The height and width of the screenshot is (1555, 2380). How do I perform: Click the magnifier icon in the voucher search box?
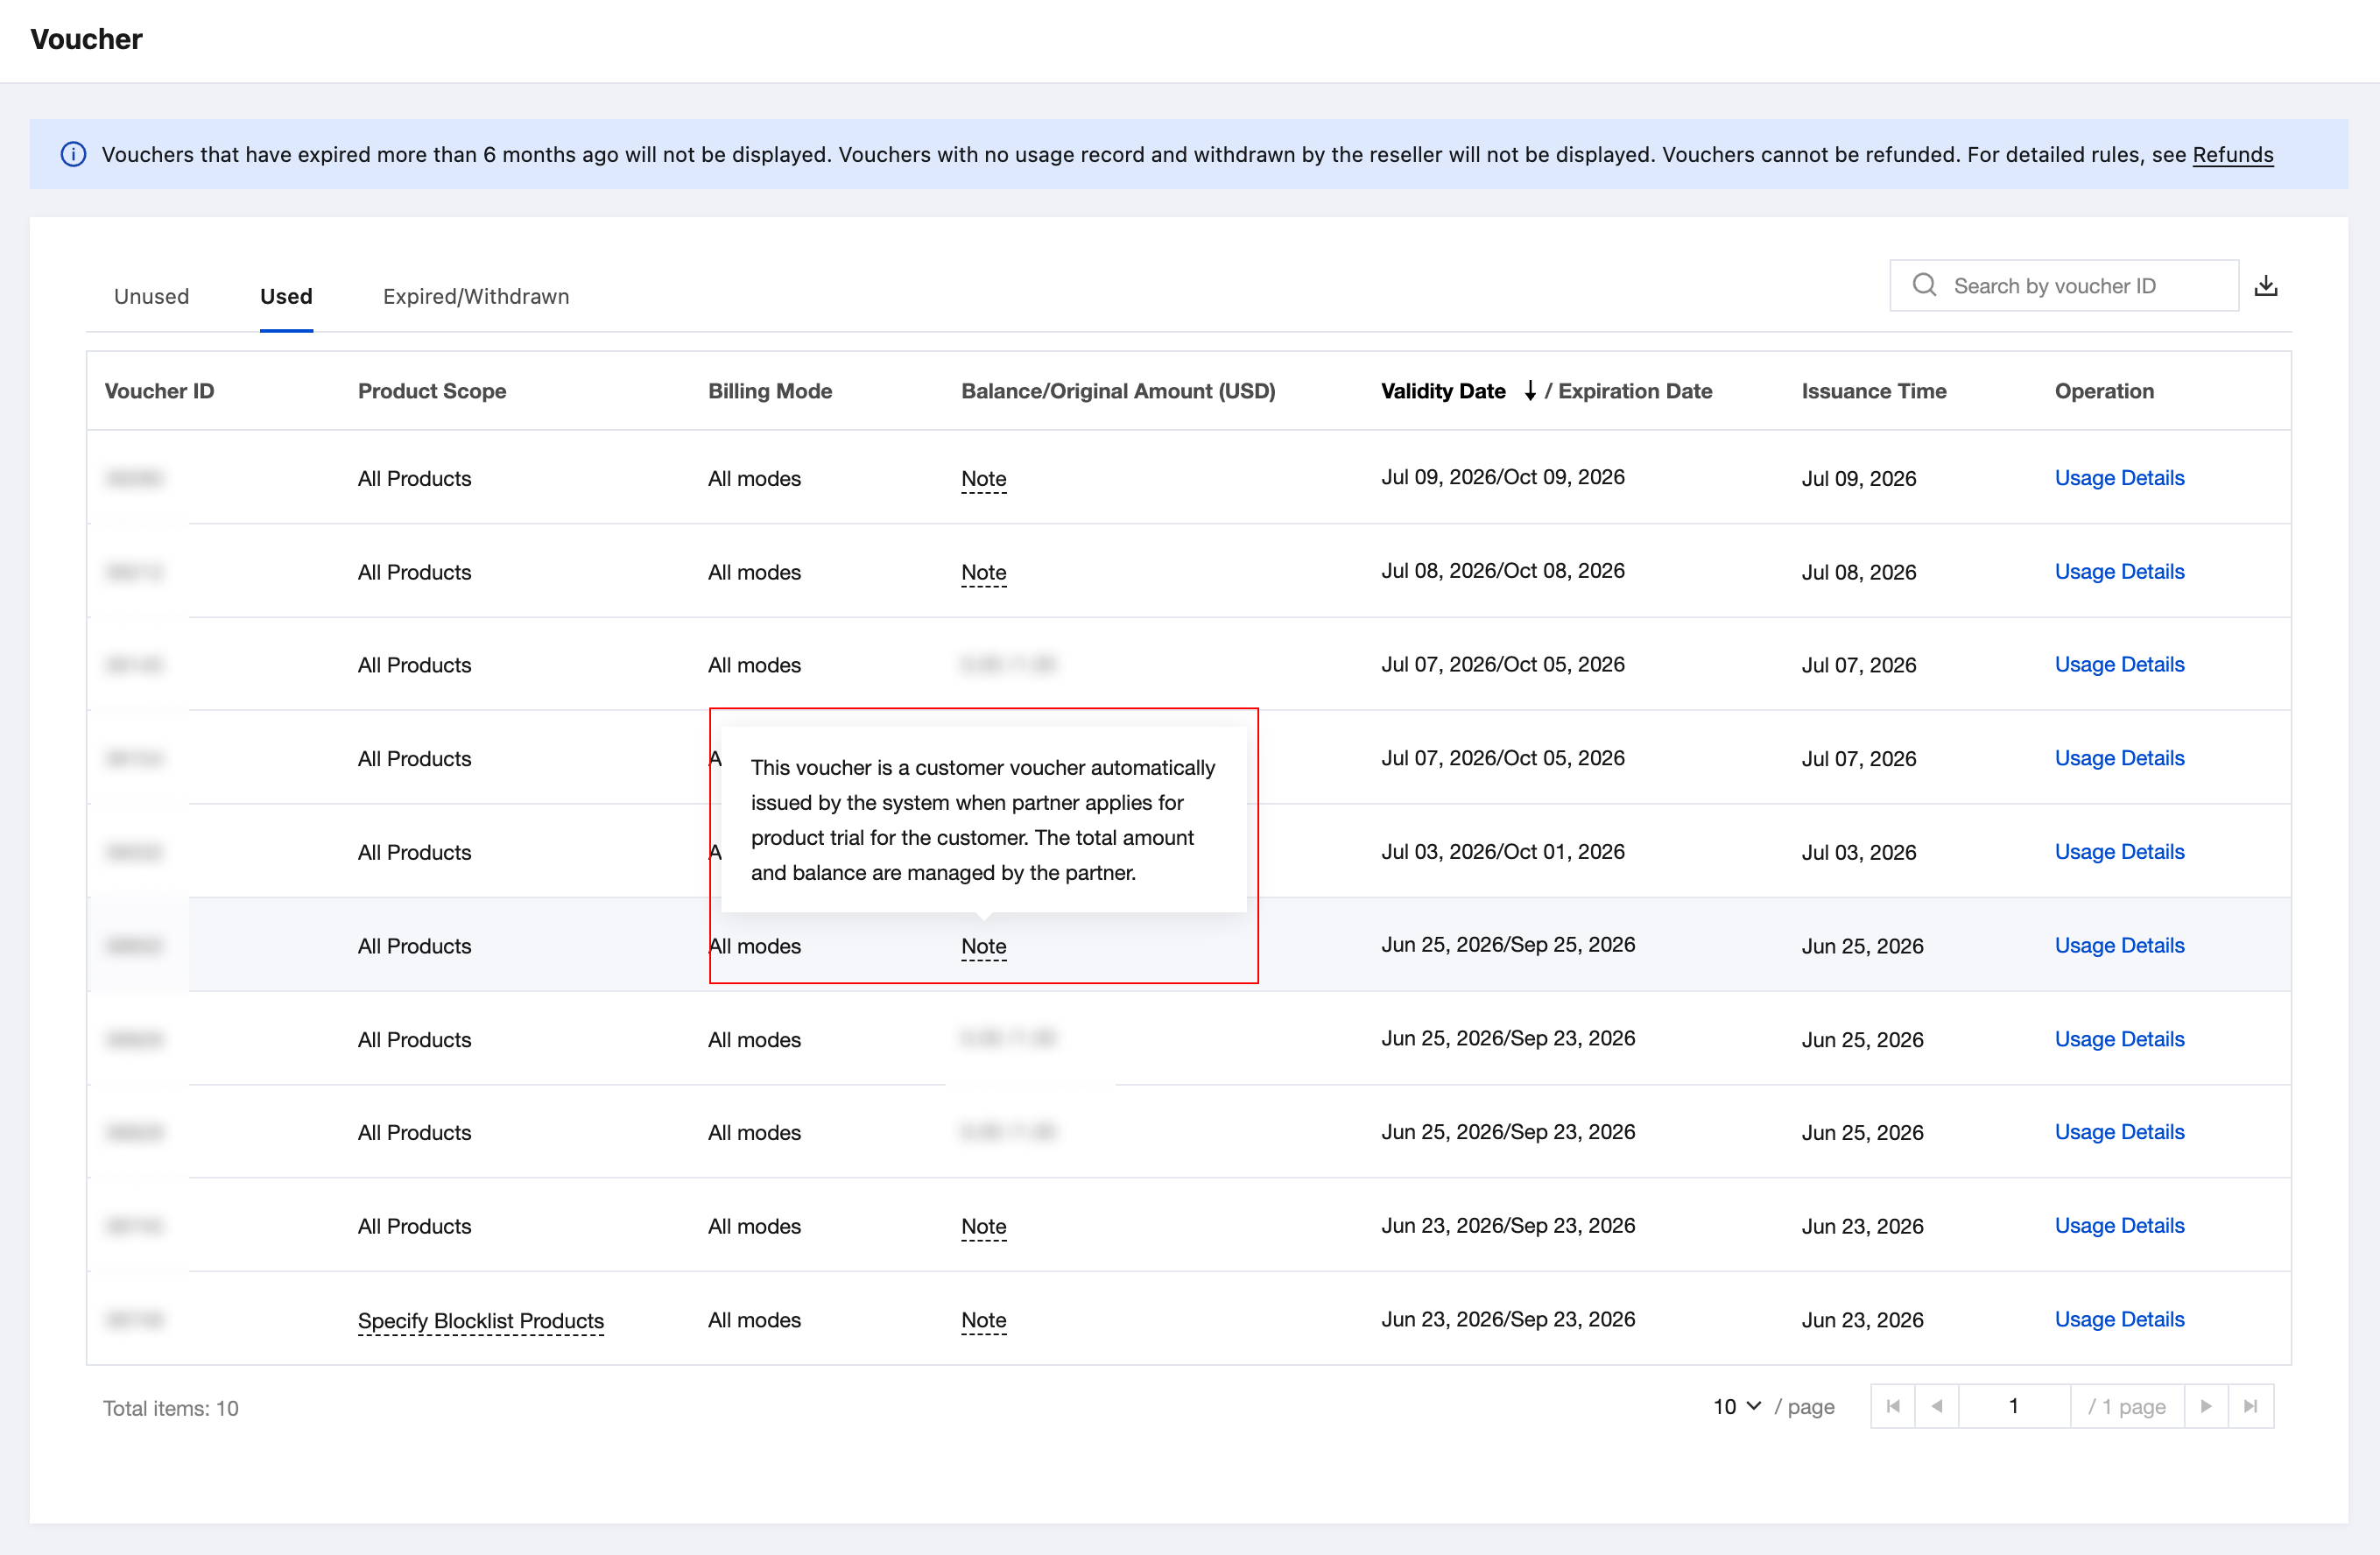[x=1924, y=285]
